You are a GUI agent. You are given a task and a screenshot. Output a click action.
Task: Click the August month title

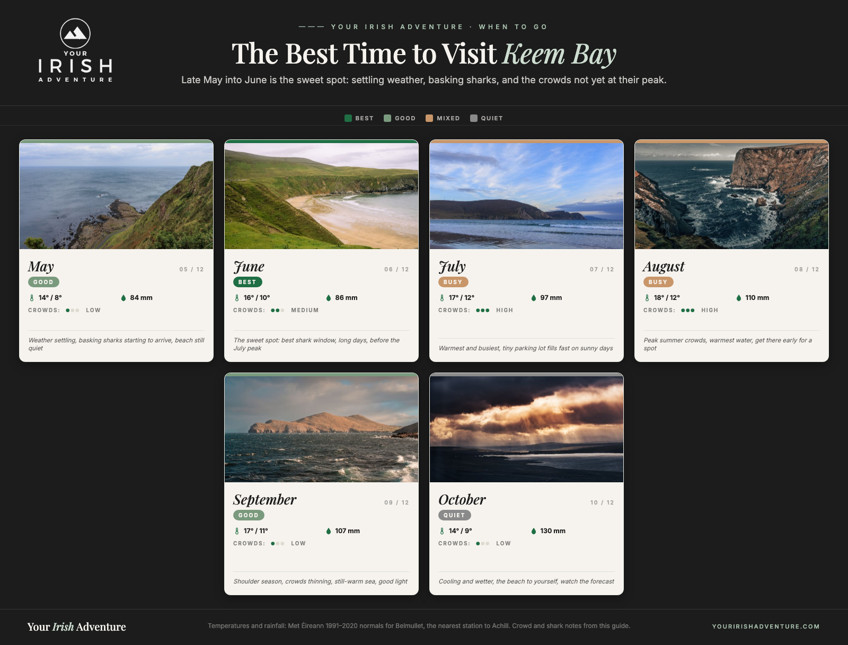(664, 266)
